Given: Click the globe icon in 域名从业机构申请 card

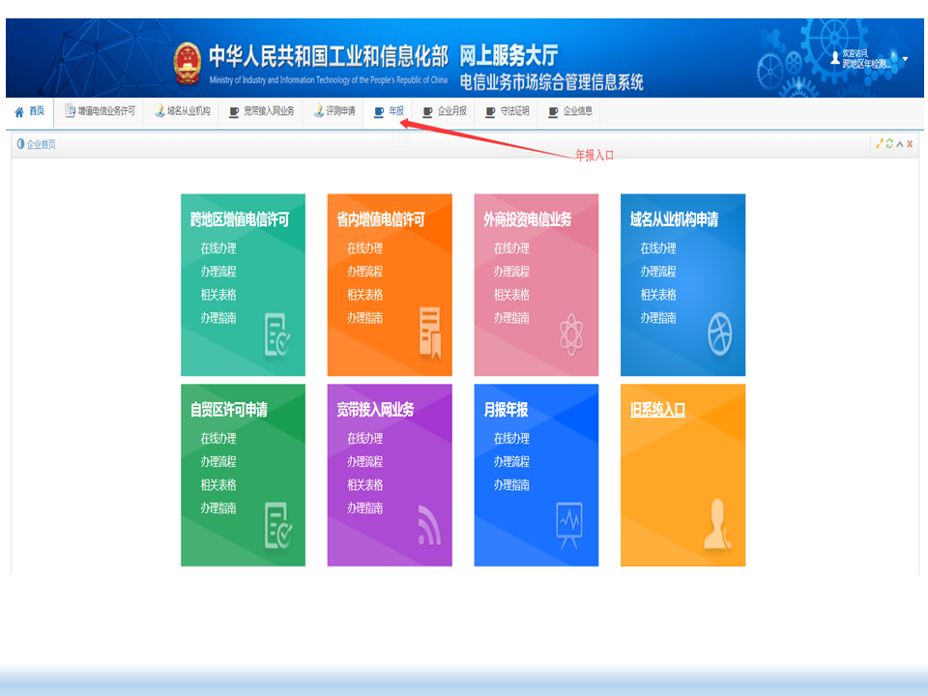Looking at the screenshot, I should 719,334.
